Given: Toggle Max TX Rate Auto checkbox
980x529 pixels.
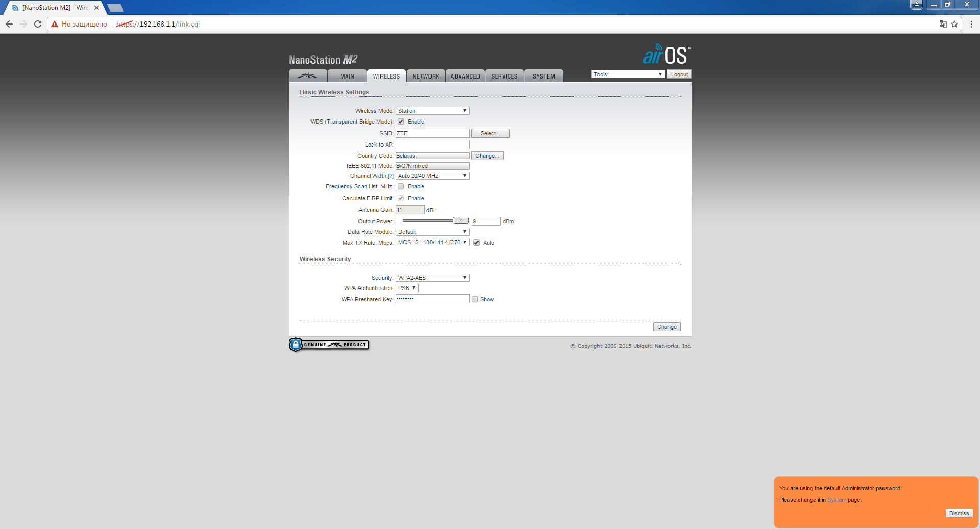Looking at the screenshot, I should [476, 243].
